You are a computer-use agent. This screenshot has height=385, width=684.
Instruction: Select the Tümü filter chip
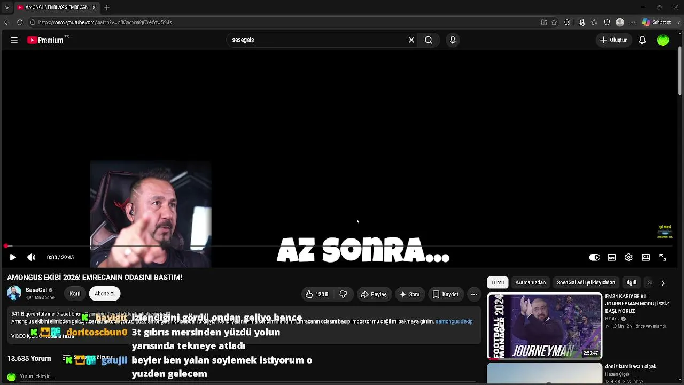(x=498, y=282)
